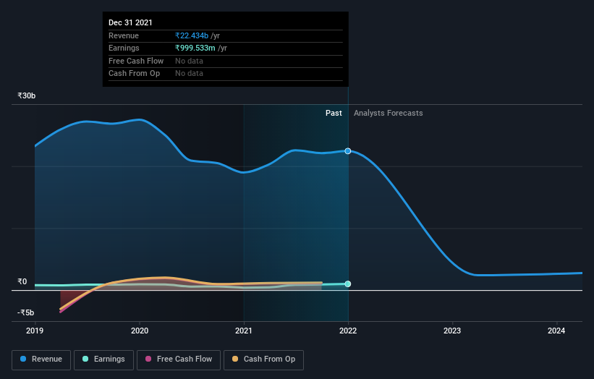This screenshot has height=379, width=594.
Task: Click the ₹999.533m earnings value
Action: click(x=195, y=48)
